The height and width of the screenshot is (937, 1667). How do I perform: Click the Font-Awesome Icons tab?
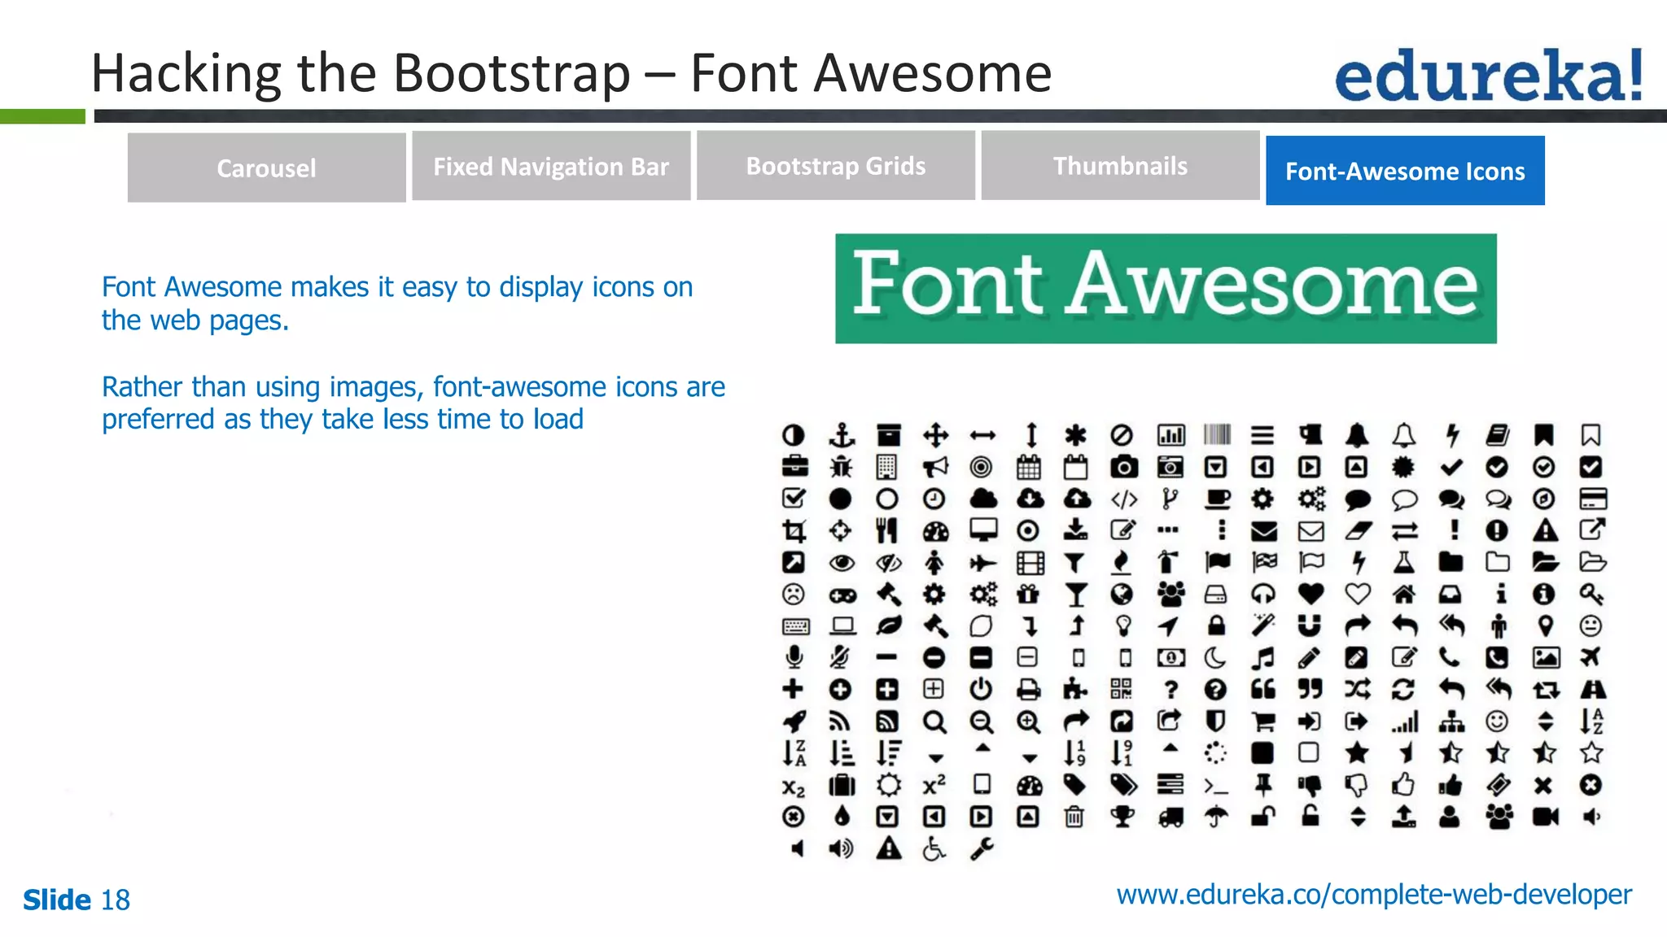tap(1405, 171)
